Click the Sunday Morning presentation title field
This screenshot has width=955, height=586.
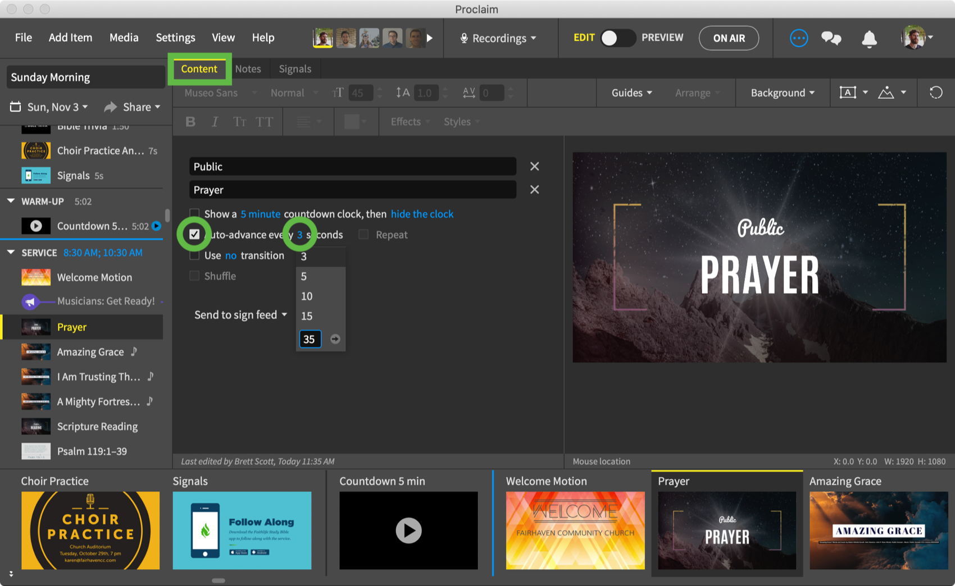[85, 77]
